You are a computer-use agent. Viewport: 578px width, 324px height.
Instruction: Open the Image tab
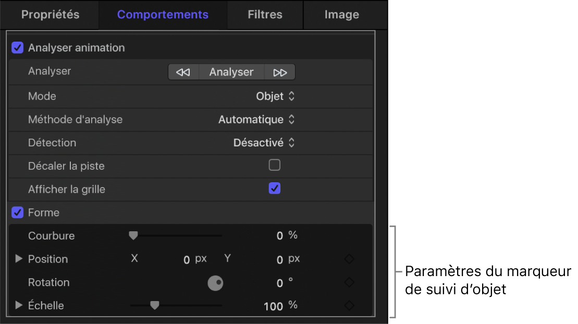341,15
